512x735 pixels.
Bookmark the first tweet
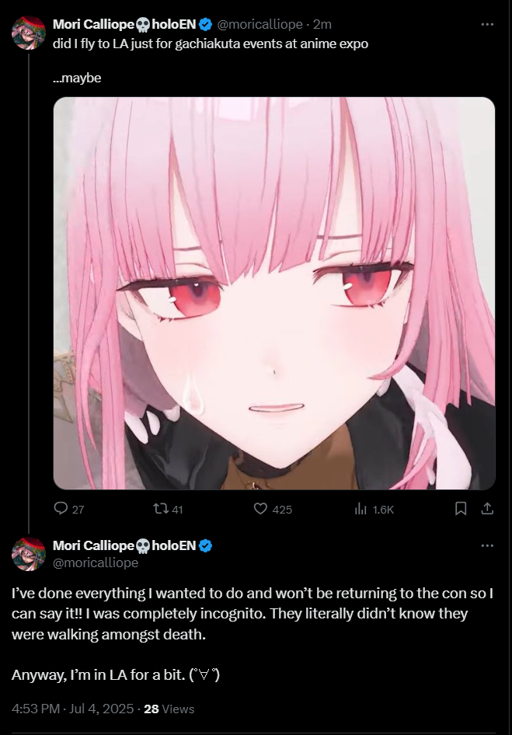(461, 509)
